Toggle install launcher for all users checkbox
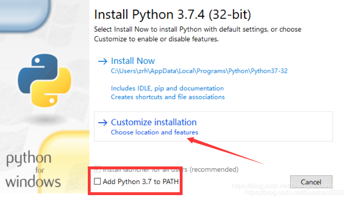The height and width of the screenshot is (200, 348). click(x=97, y=169)
